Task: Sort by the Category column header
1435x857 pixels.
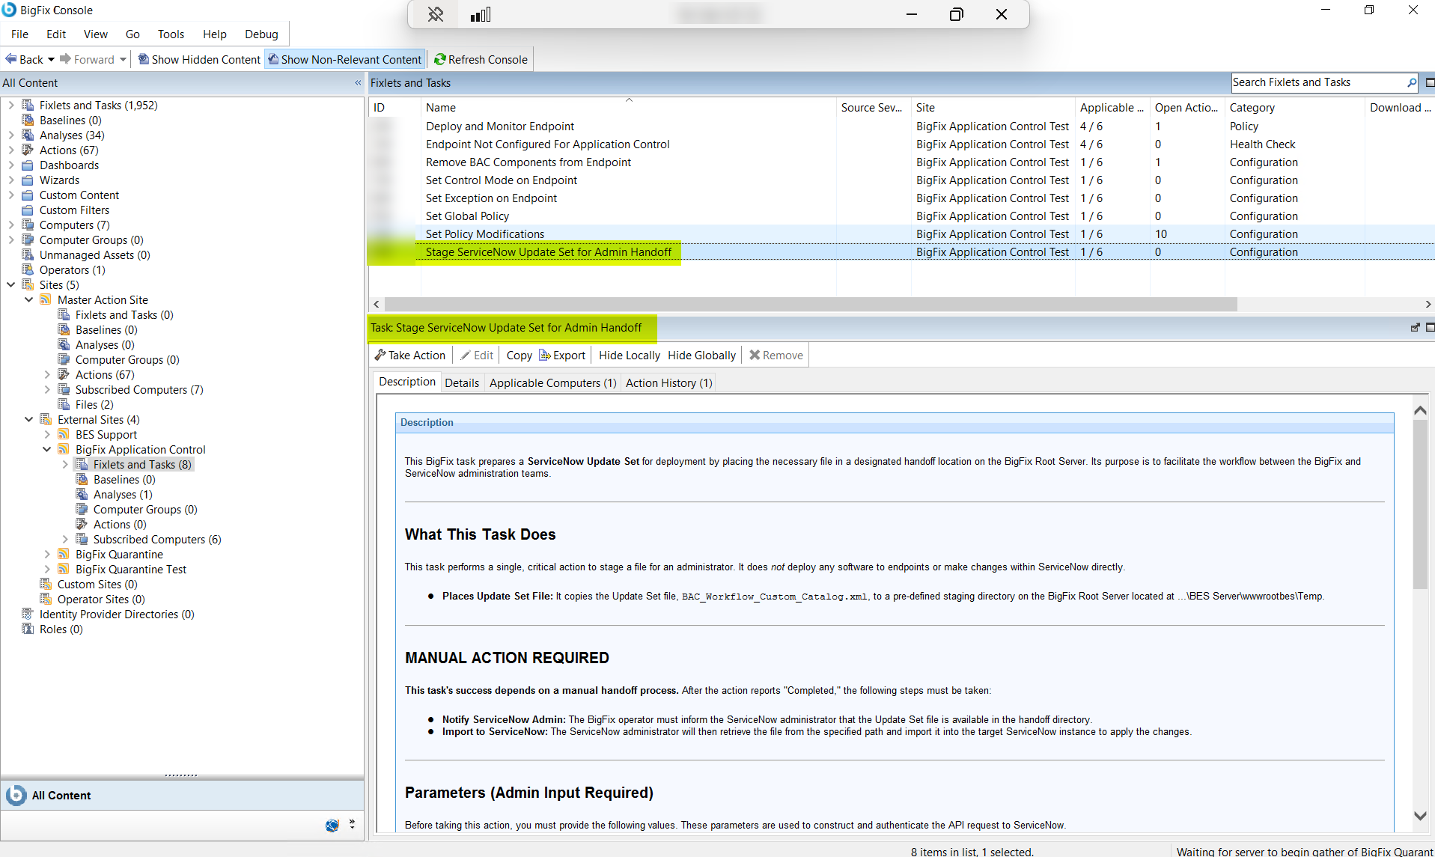Action: 1294,108
